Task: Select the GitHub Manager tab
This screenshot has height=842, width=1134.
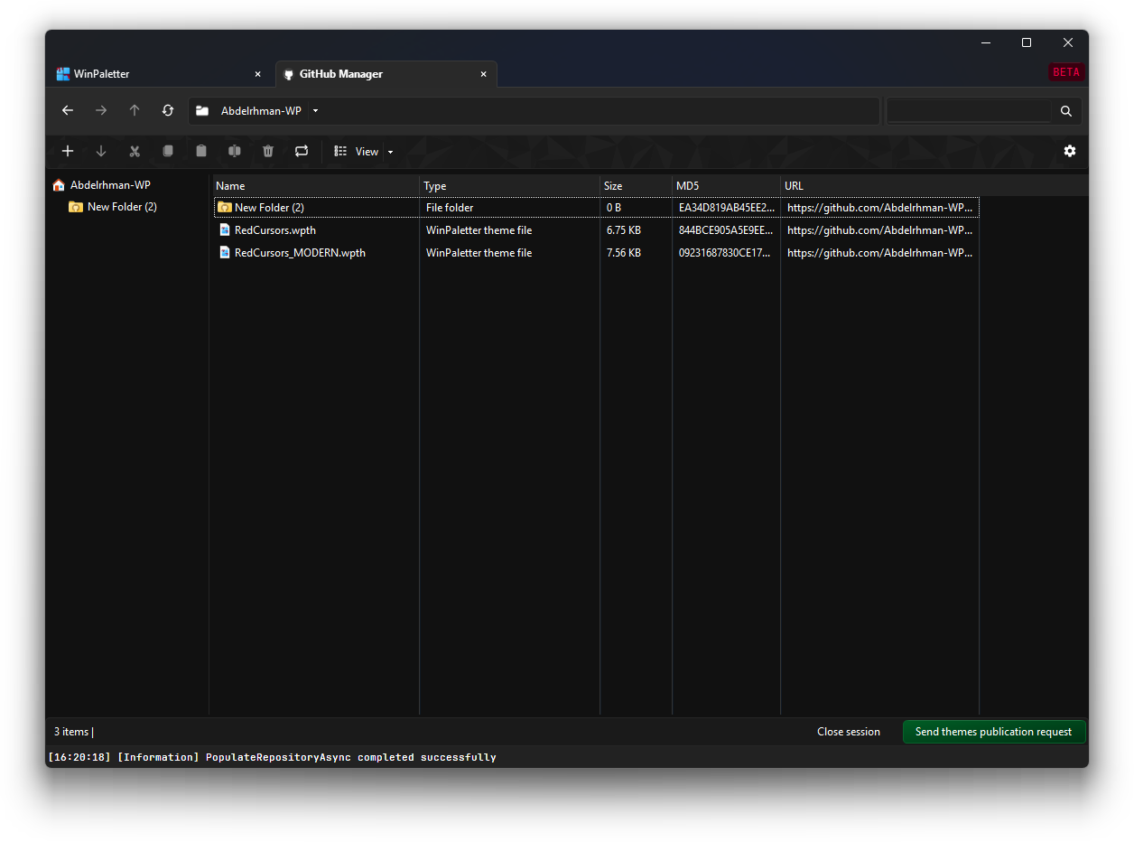Action: click(386, 74)
